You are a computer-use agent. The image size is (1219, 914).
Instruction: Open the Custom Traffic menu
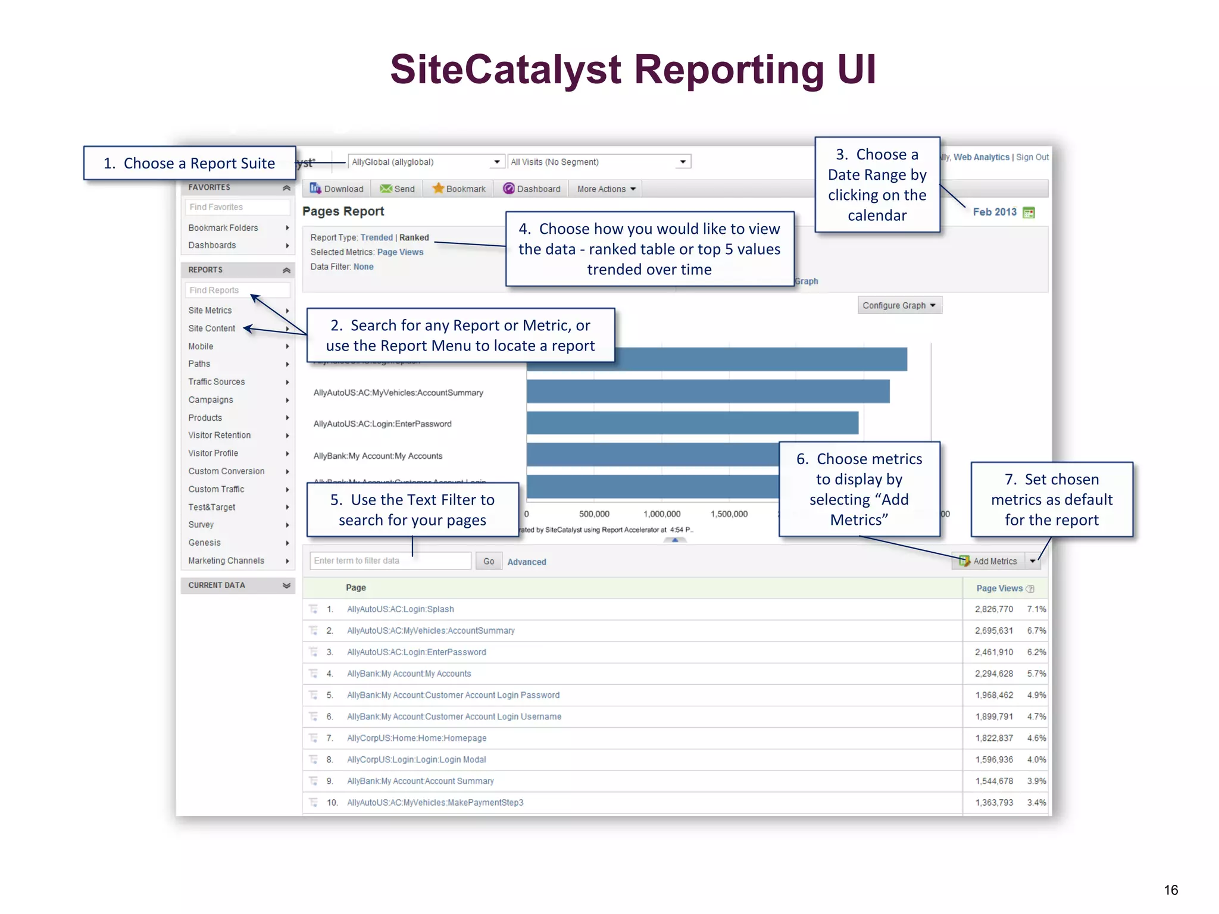[x=238, y=489]
